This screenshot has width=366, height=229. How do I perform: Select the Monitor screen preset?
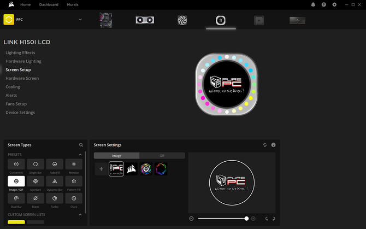pyautogui.click(x=74, y=164)
